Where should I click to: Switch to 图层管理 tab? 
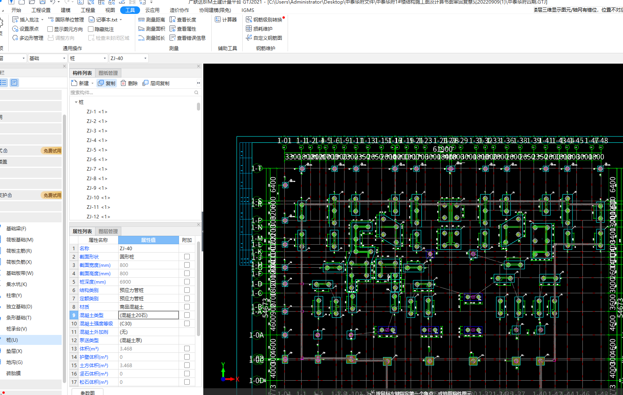point(108,231)
